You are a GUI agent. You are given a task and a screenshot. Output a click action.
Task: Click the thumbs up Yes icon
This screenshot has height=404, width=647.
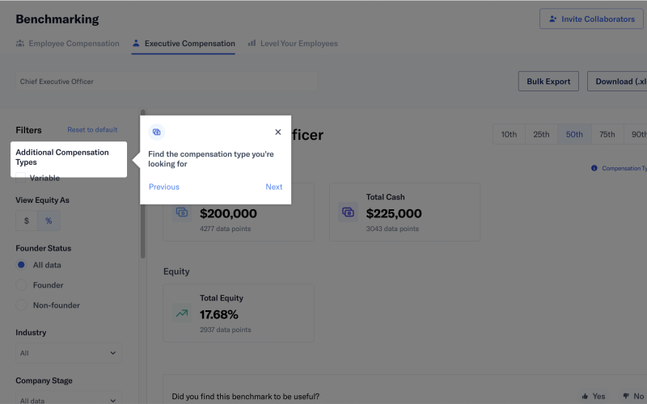click(x=586, y=397)
